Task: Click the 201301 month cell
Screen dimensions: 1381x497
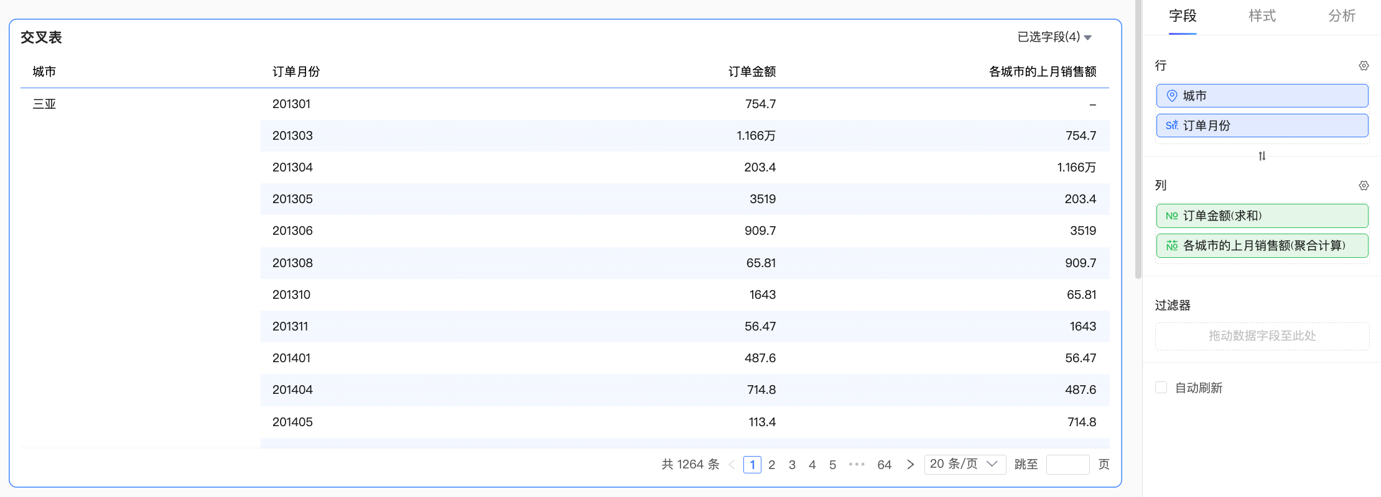Action: click(291, 104)
